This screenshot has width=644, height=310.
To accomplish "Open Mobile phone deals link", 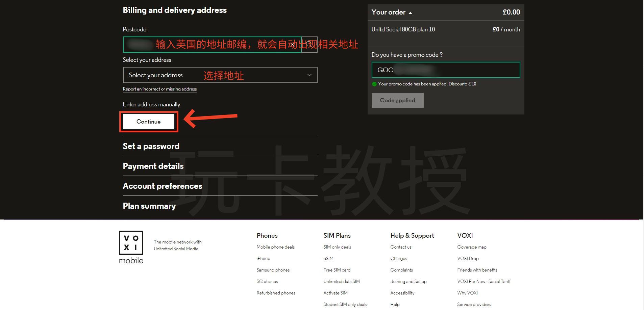I will pyautogui.click(x=275, y=247).
